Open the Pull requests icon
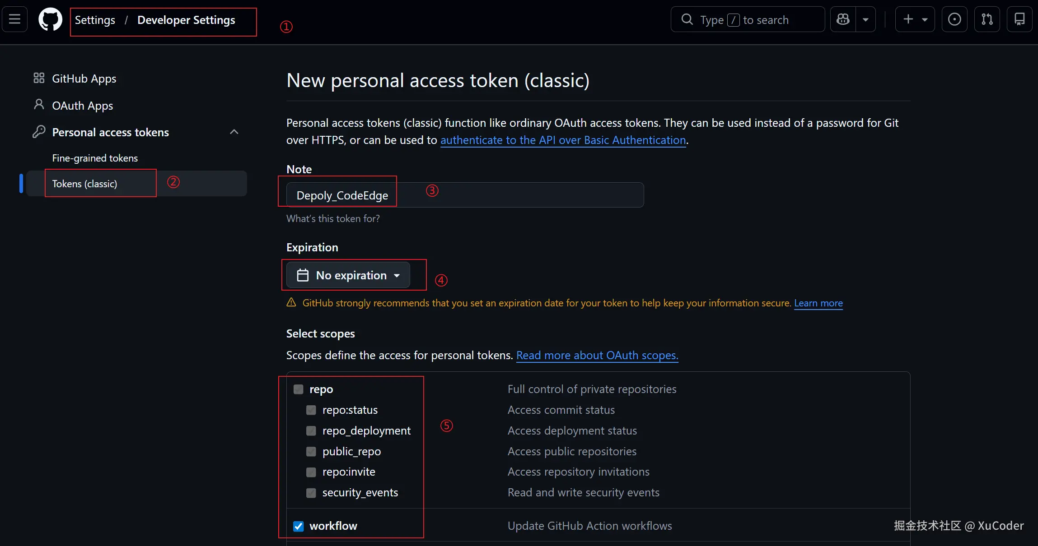The height and width of the screenshot is (546, 1038). coord(987,19)
